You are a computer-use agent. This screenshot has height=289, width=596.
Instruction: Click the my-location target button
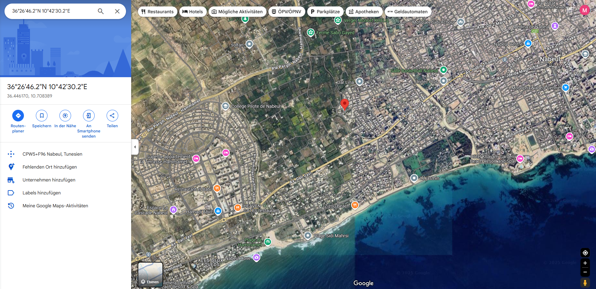point(585,253)
